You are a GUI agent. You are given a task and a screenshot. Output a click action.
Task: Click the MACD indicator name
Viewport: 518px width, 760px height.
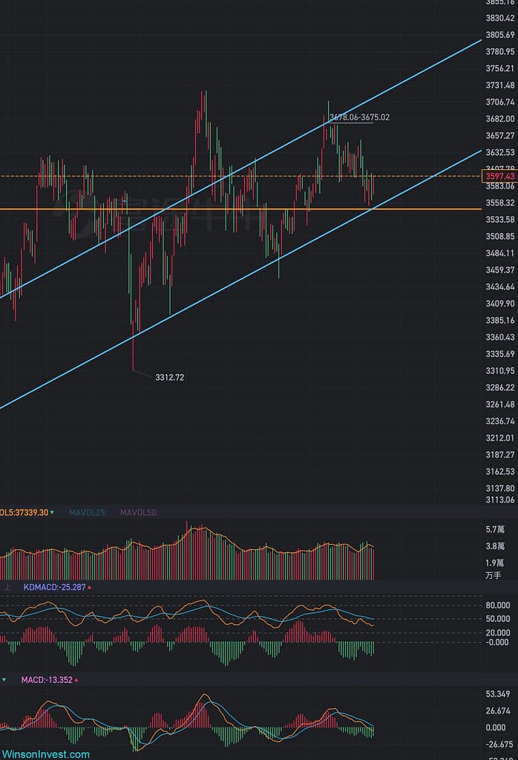point(31,679)
